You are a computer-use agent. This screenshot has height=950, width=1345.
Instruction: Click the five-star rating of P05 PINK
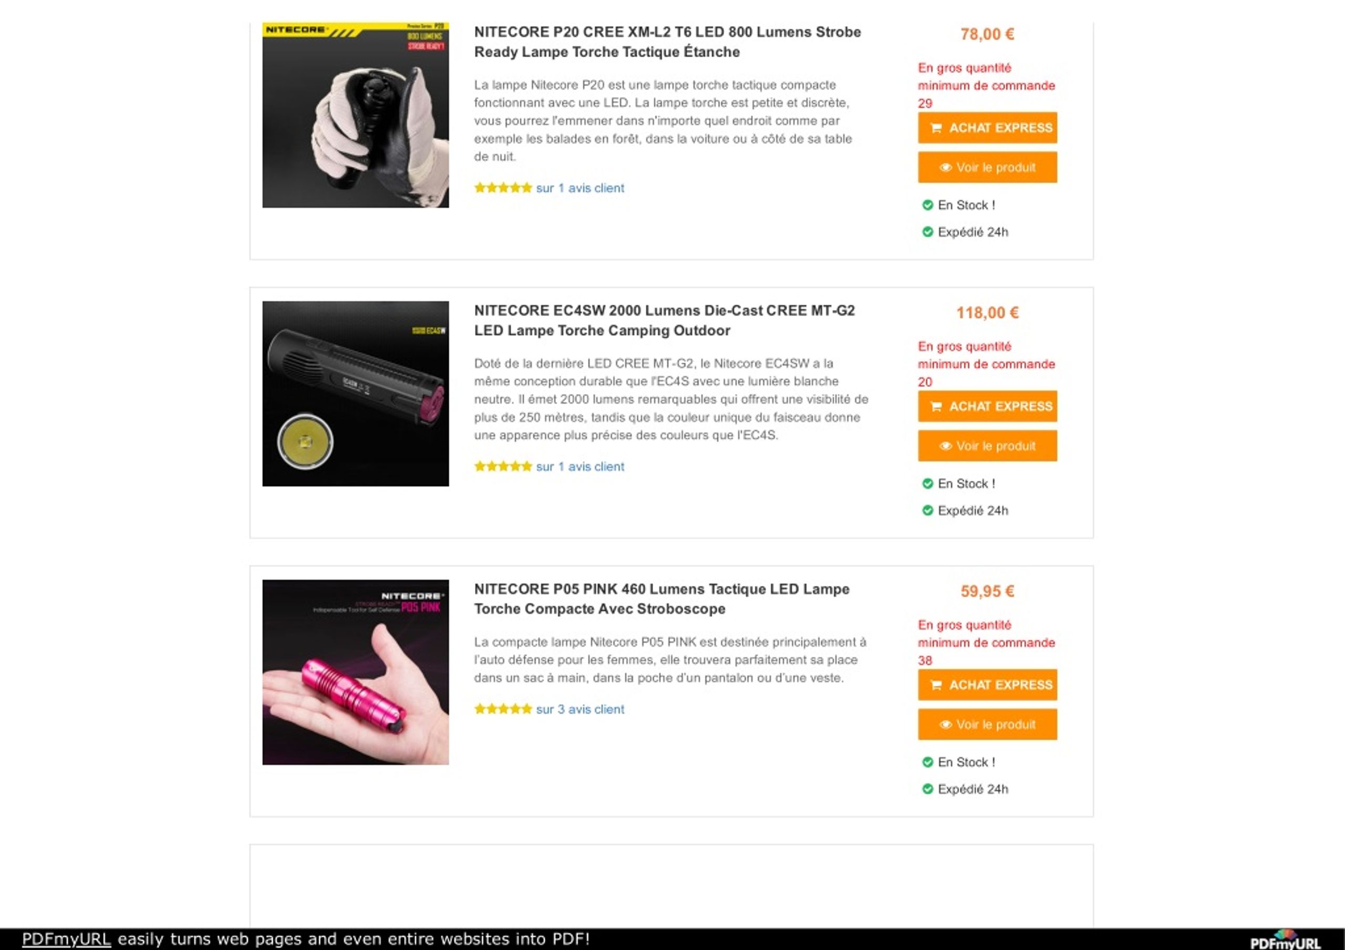[x=503, y=709]
